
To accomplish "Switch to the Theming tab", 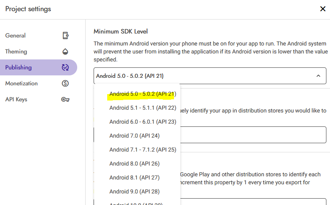I will coord(16,51).
